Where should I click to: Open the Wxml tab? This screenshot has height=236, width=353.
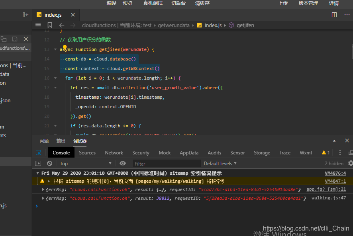point(306,153)
